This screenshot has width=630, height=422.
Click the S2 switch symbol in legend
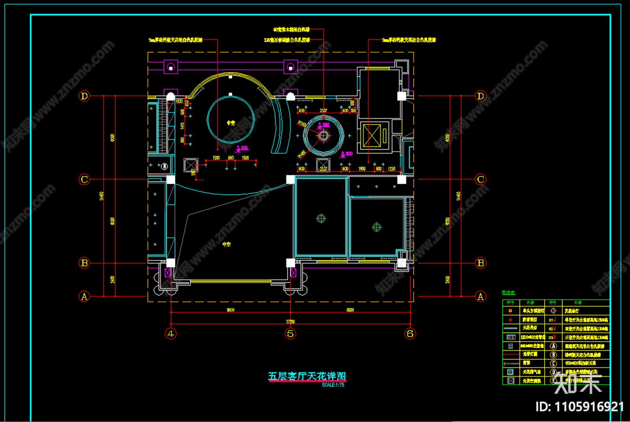tap(553, 328)
